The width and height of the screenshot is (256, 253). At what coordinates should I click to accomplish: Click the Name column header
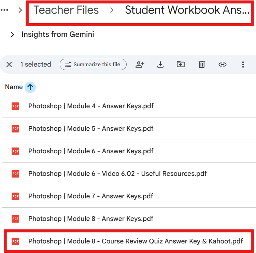click(14, 87)
